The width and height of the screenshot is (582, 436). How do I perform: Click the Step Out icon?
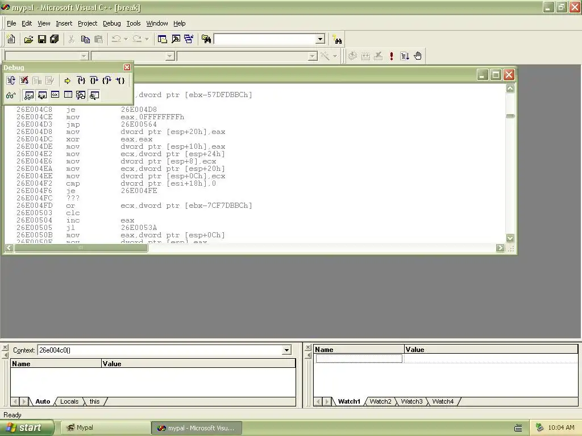[107, 81]
